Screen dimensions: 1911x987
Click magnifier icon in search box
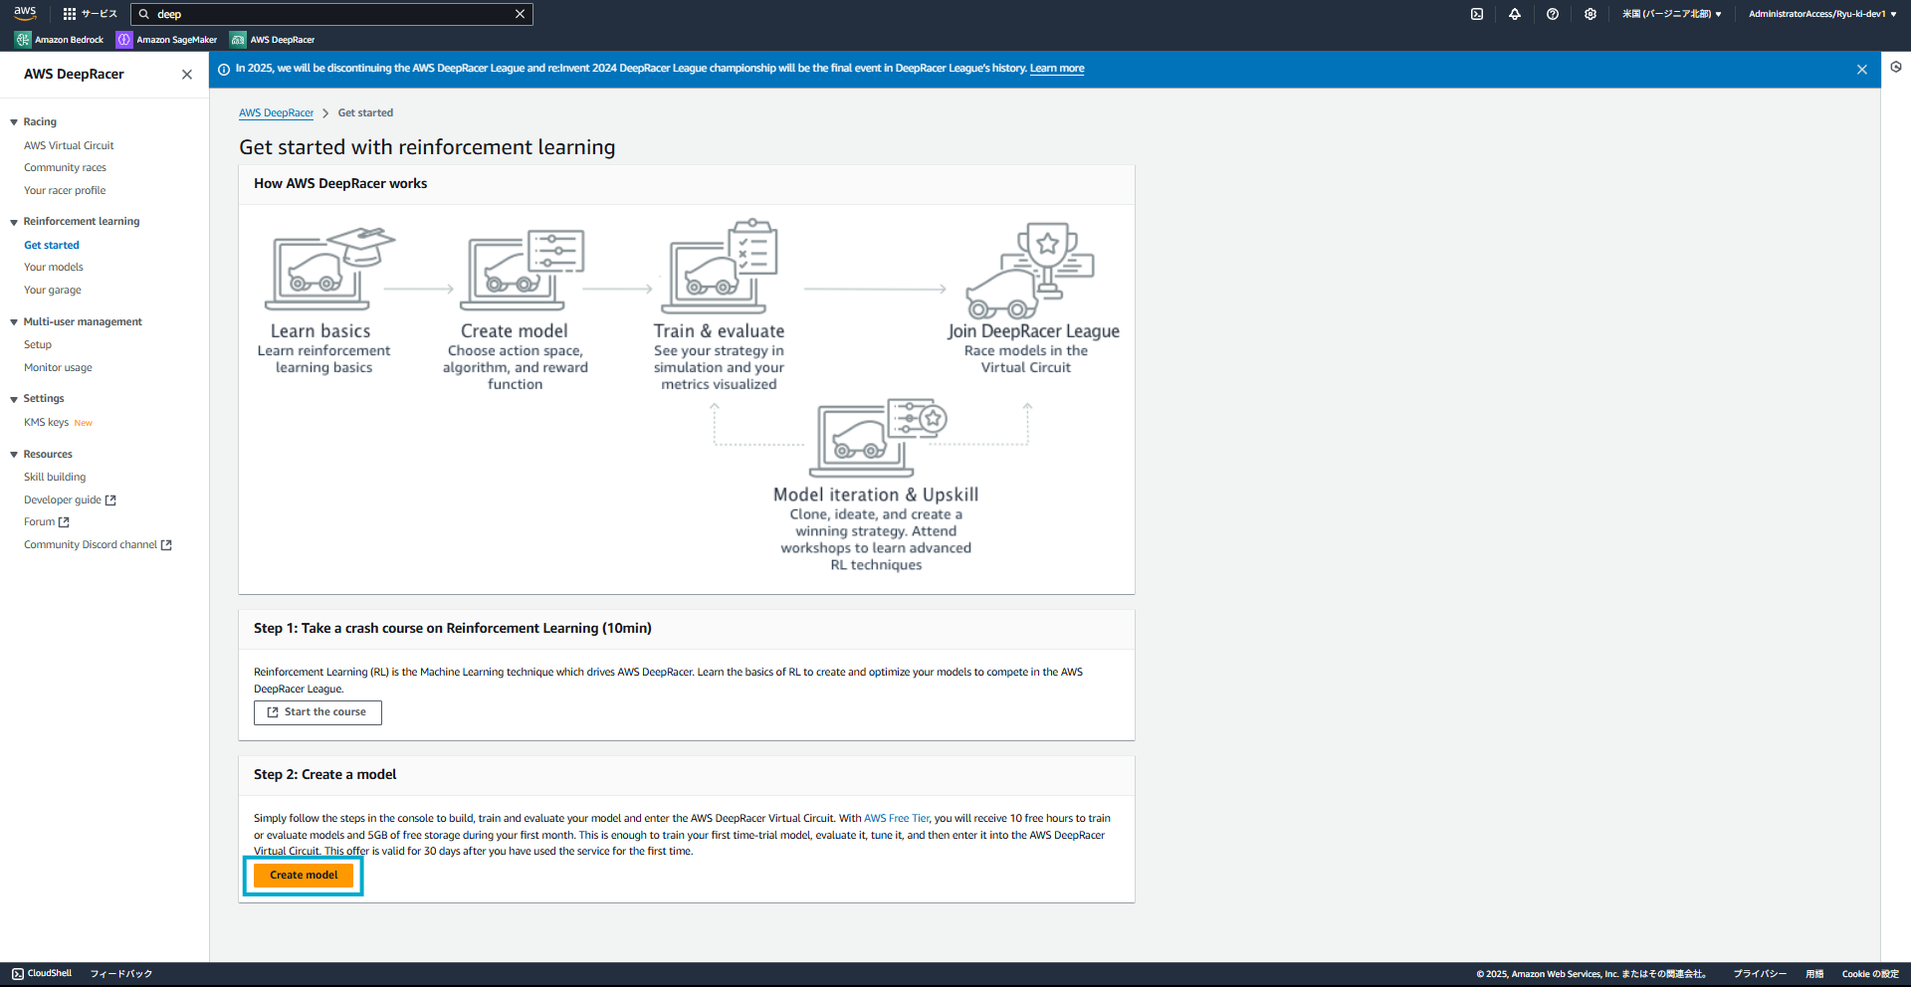(144, 14)
